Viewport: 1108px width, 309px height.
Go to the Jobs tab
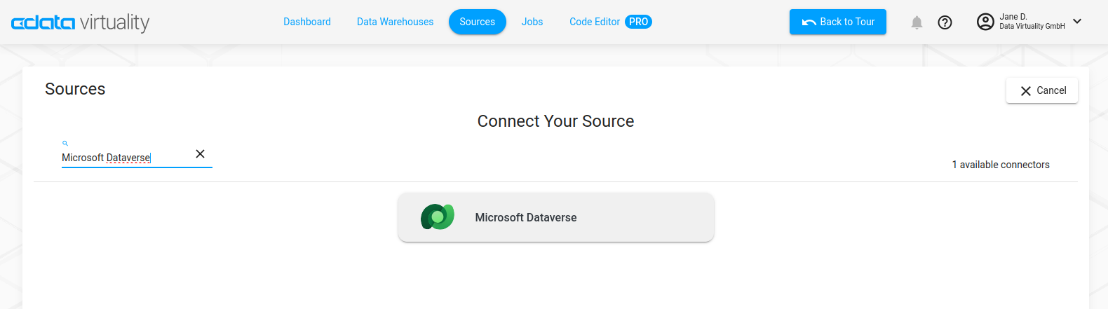pyautogui.click(x=532, y=22)
